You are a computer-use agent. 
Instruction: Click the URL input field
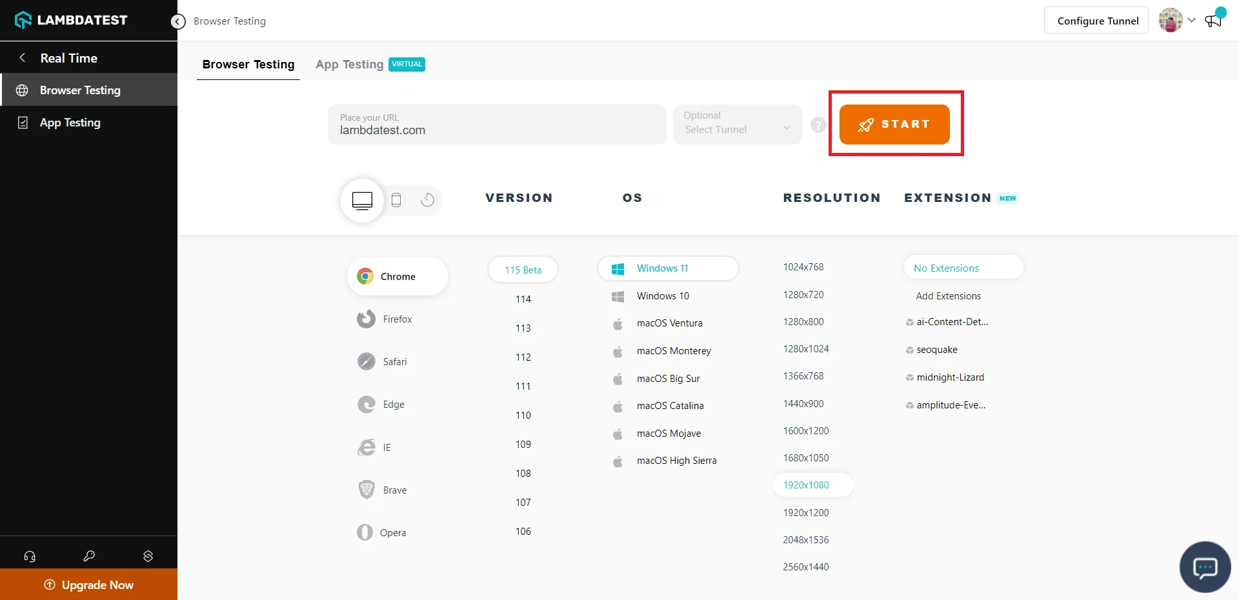coord(497,124)
